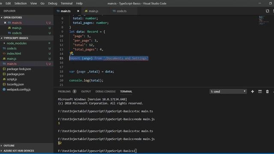Open tsconfig.json file
274x154 pixels.
(15, 84)
